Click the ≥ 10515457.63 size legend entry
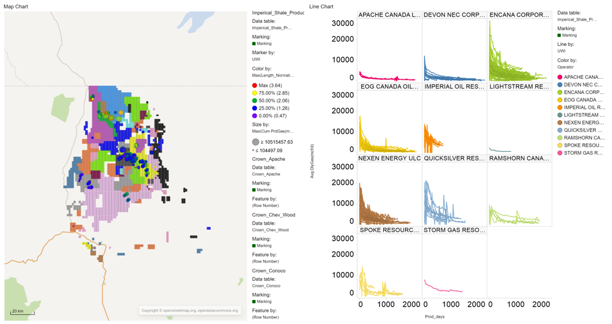Screen dimensions: 612x324 [272, 142]
